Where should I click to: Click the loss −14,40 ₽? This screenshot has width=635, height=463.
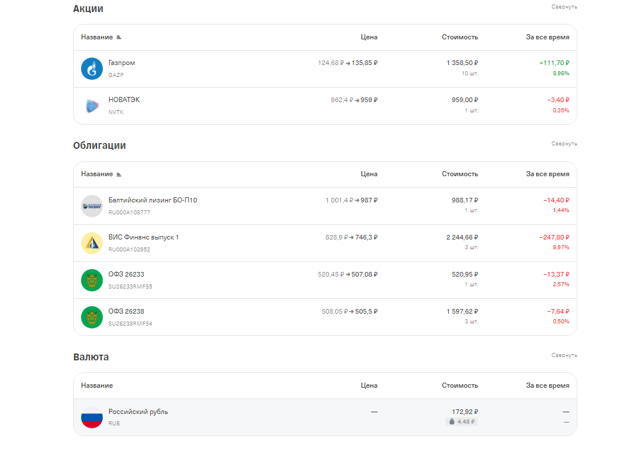tap(556, 200)
